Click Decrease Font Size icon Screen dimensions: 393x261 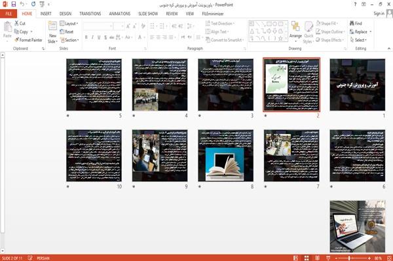(x=134, y=26)
